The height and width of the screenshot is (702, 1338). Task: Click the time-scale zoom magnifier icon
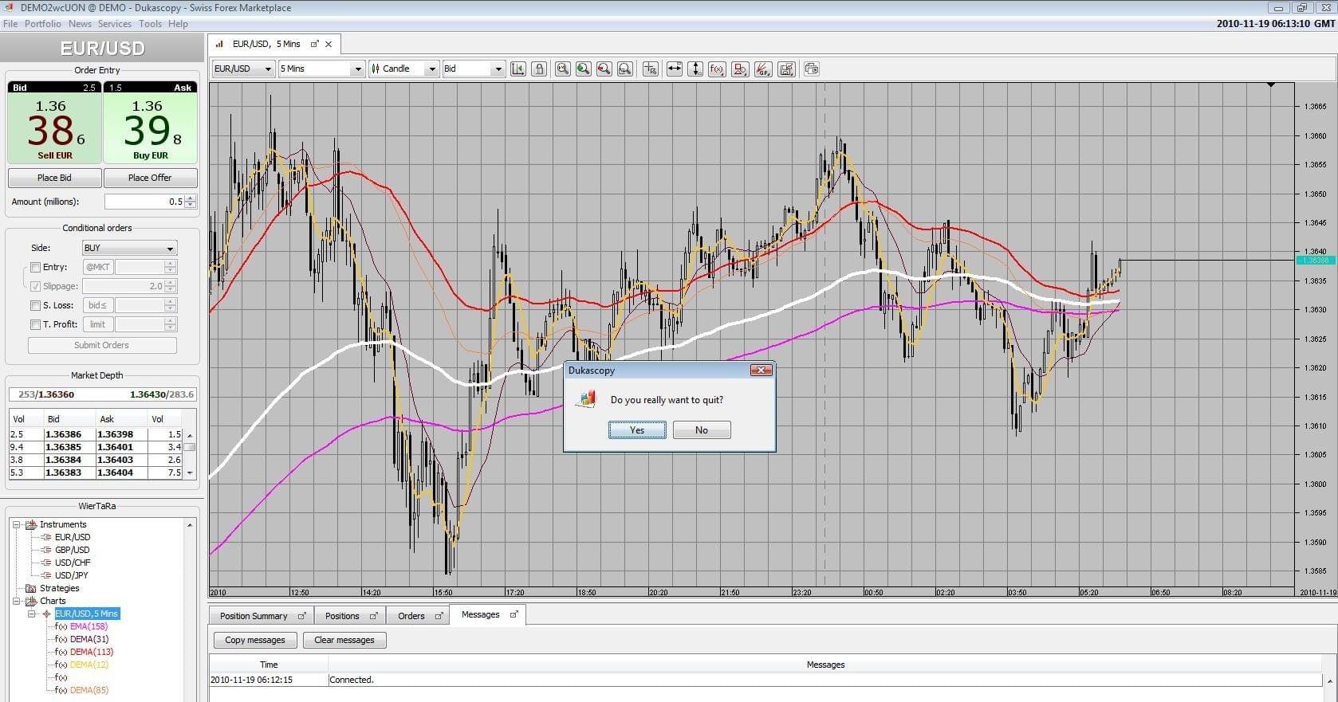563,69
